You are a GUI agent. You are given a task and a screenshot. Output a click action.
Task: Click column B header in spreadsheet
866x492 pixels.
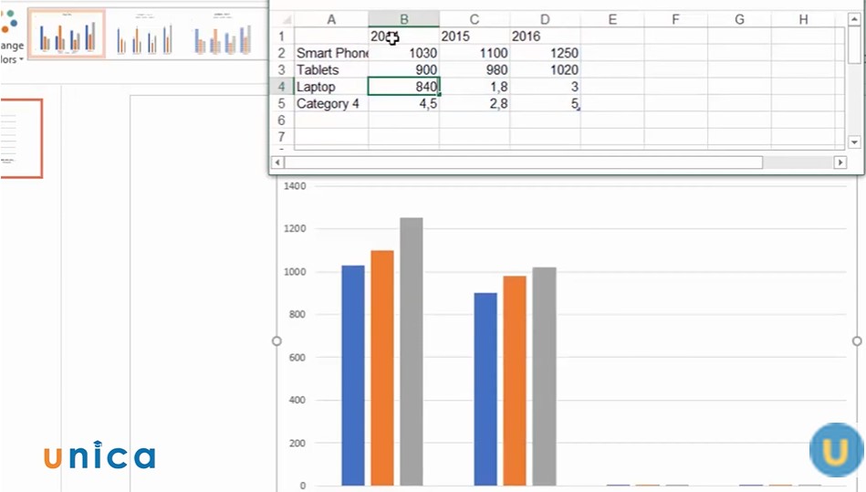[403, 19]
